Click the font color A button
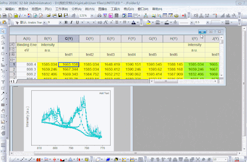247x162 pixels. 134,22
